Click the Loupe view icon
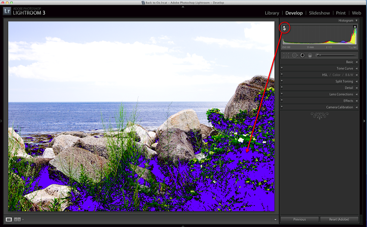This screenshot has height=227, width=367. pyautogui.click(x=9, y=219)
